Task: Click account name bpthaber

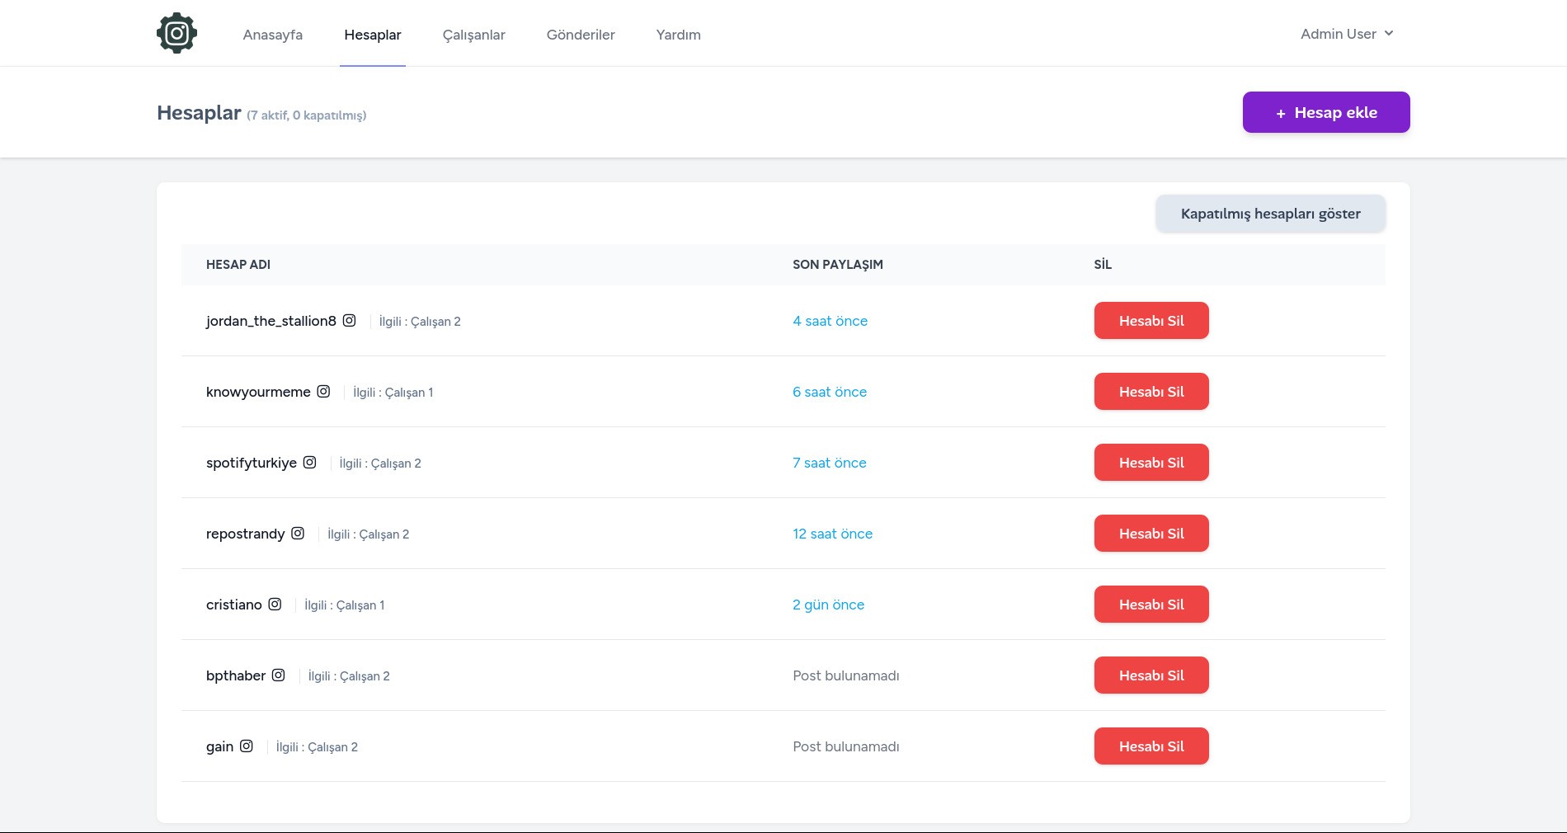Action: (x=236, y=675)
